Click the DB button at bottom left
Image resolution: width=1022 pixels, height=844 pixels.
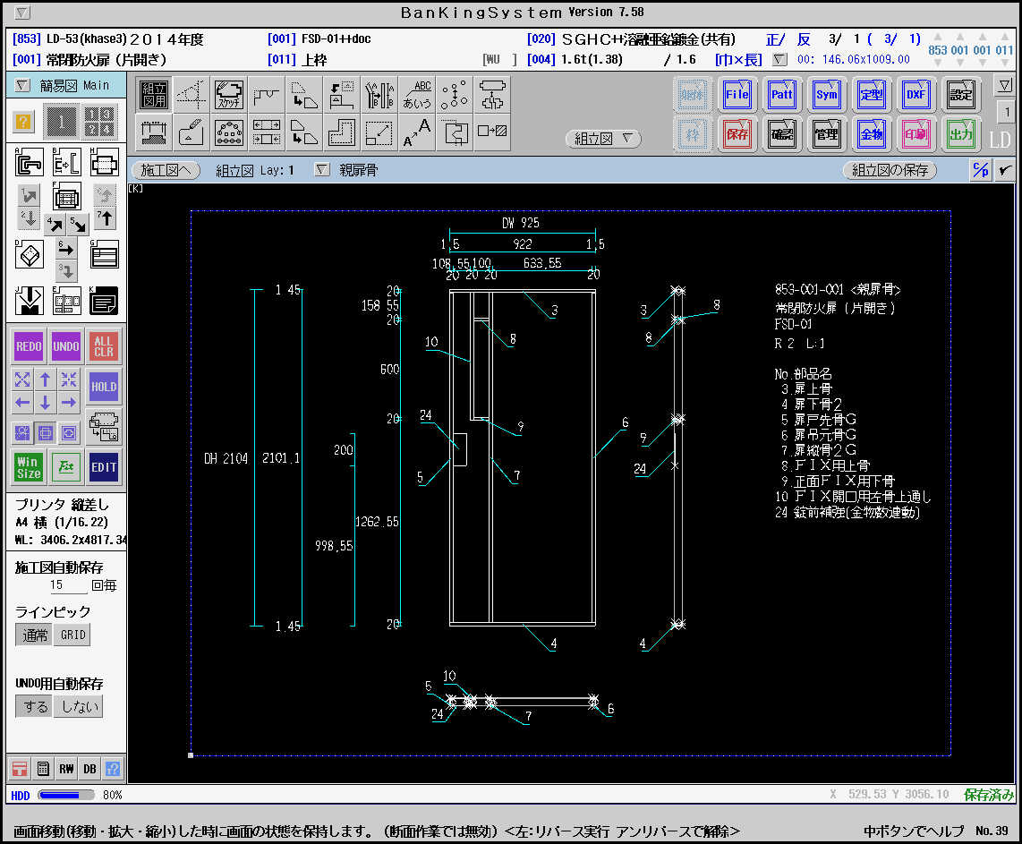tap(89, 769)
